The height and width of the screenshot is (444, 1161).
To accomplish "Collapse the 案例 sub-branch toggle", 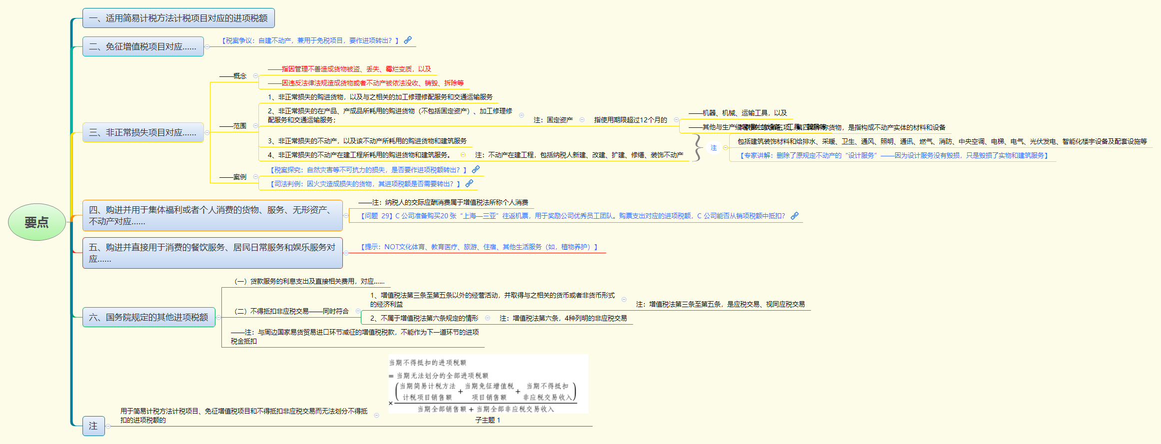I will (255, 177).
